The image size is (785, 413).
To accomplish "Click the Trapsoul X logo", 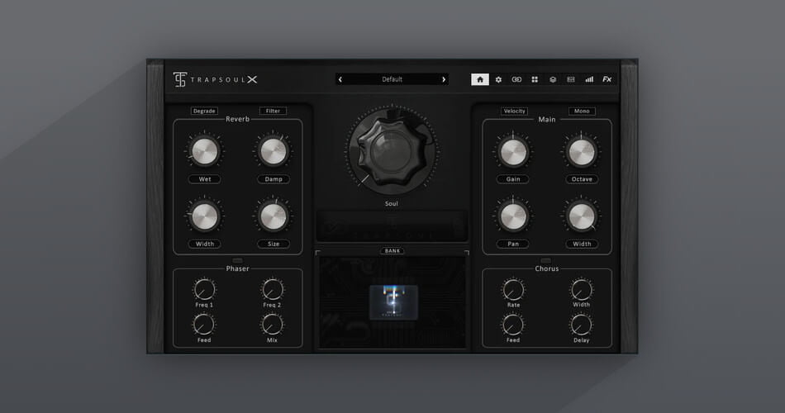I will tap(216, 79).
